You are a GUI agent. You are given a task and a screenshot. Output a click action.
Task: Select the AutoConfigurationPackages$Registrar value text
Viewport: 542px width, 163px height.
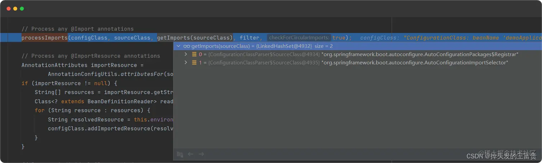point(420,54)
